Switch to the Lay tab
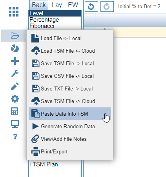 (x=57, y=5)
